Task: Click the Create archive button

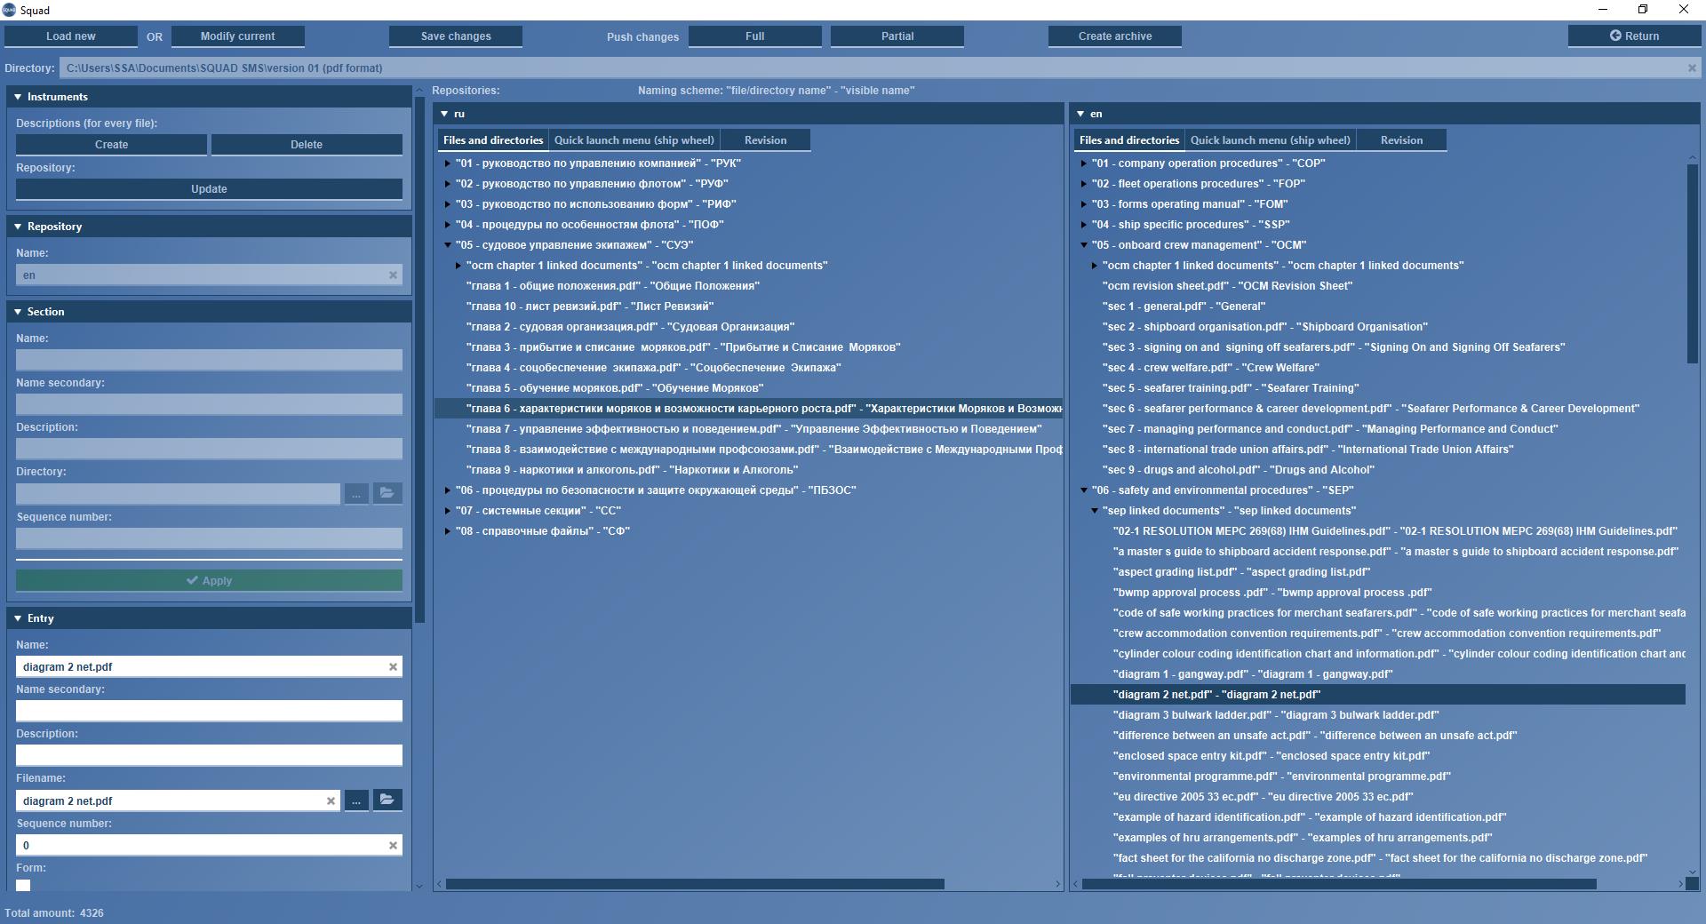Action: [x=1113, y=36]
